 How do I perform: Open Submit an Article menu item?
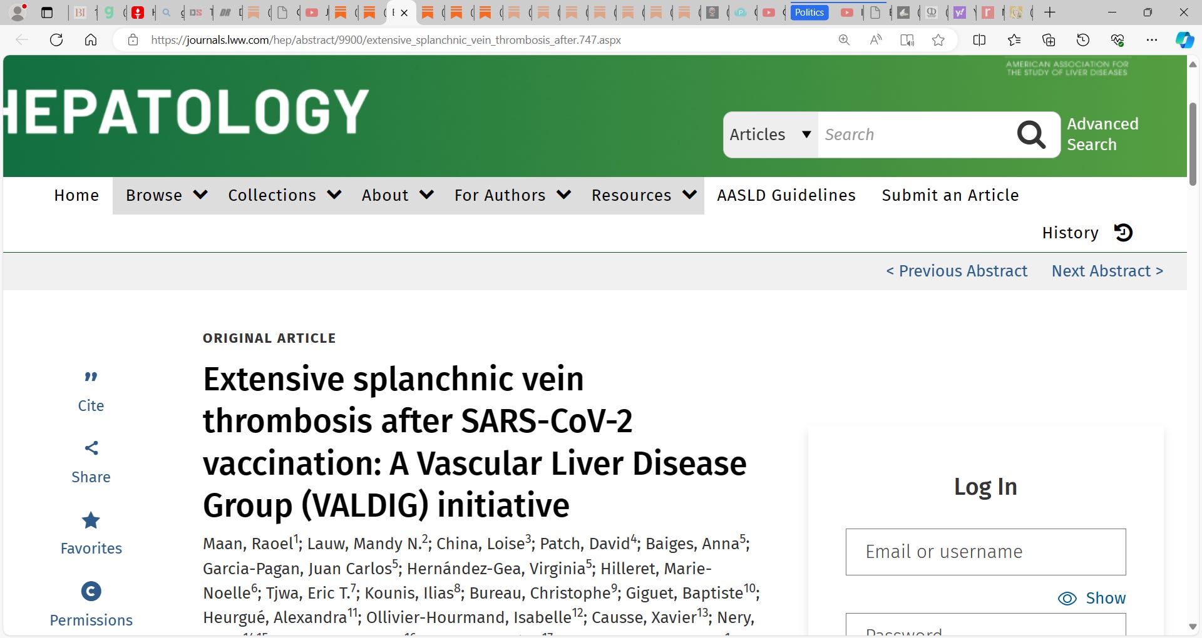950,195
